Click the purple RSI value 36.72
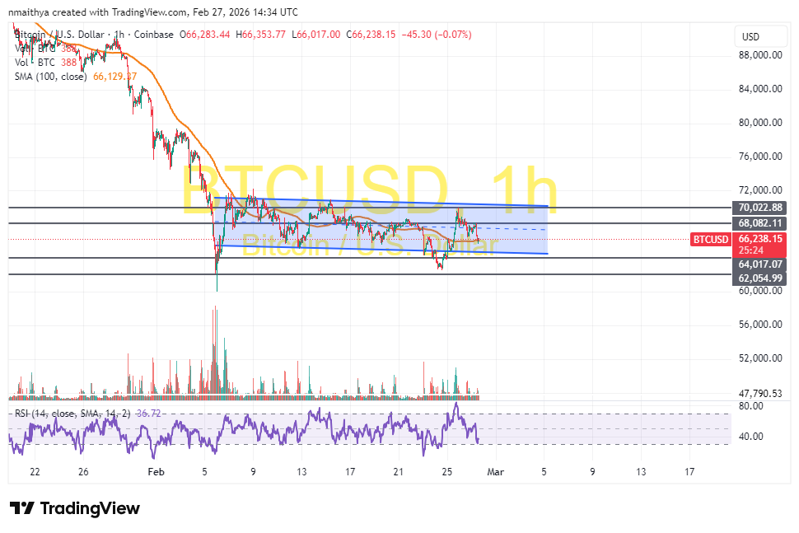 [148, 412]
